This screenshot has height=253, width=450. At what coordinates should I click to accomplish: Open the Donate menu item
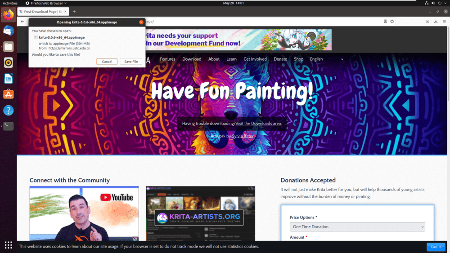[280, 59]
